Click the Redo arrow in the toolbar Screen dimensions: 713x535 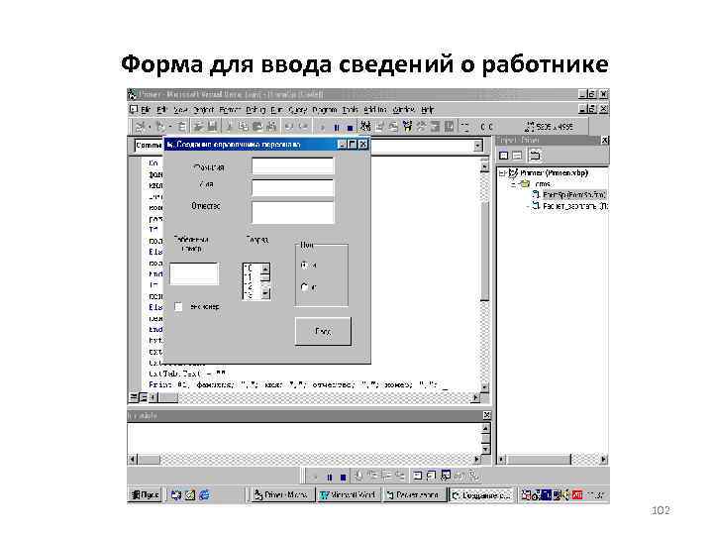[x=303, y=127]
